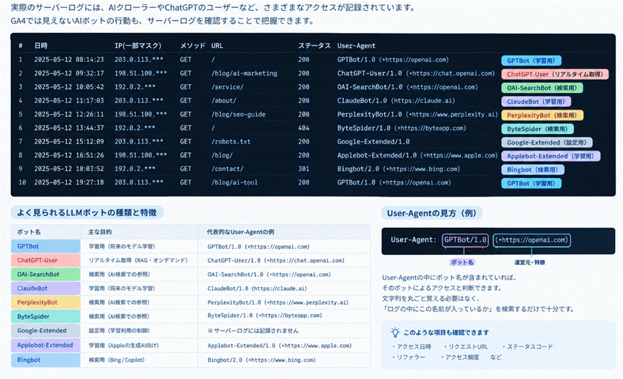Select the red ChatGPT-User cell in the bot types table
The height and width of the screenshot is (379, 623).
45,260
